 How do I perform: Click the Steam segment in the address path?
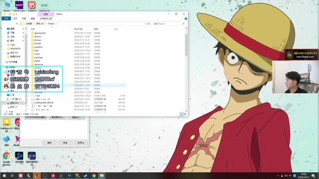point(51,23)
